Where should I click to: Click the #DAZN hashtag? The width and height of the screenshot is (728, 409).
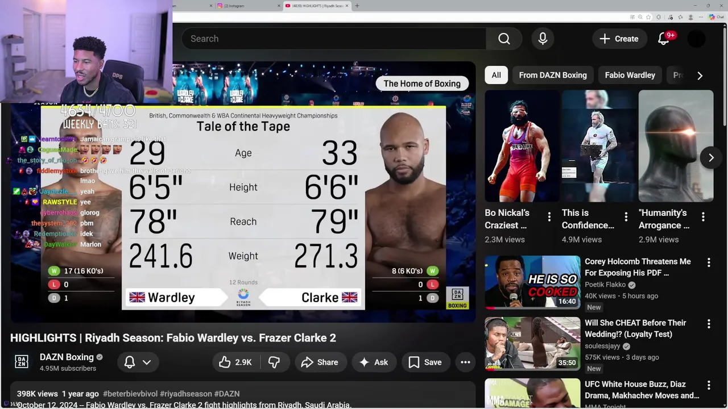(x=227, y=394)
